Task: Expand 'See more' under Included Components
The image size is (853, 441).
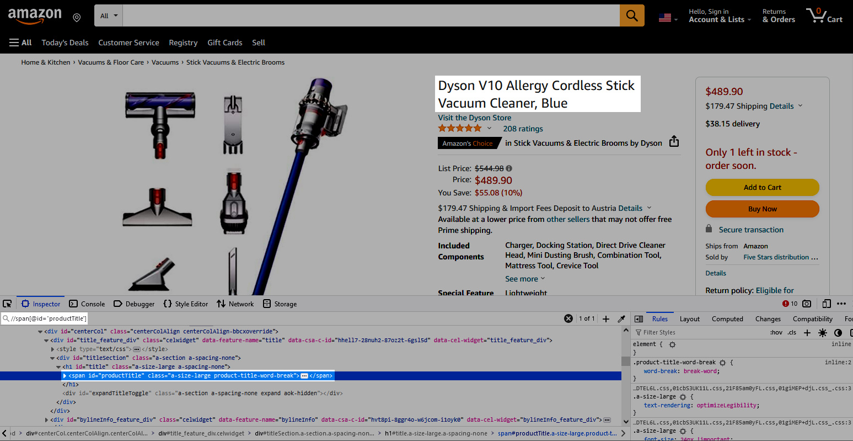Action: click(524, 279)
